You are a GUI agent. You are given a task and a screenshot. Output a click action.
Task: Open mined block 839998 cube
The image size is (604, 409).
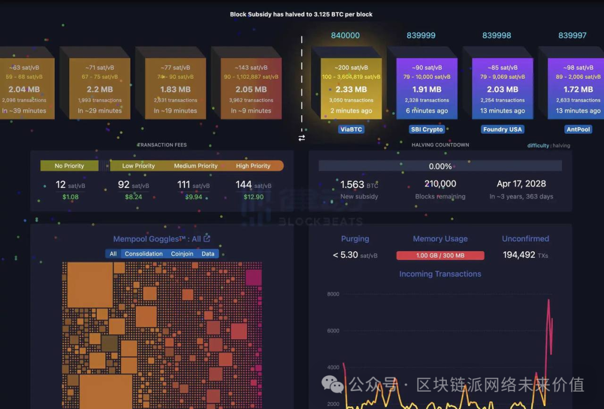pos(502,88)
